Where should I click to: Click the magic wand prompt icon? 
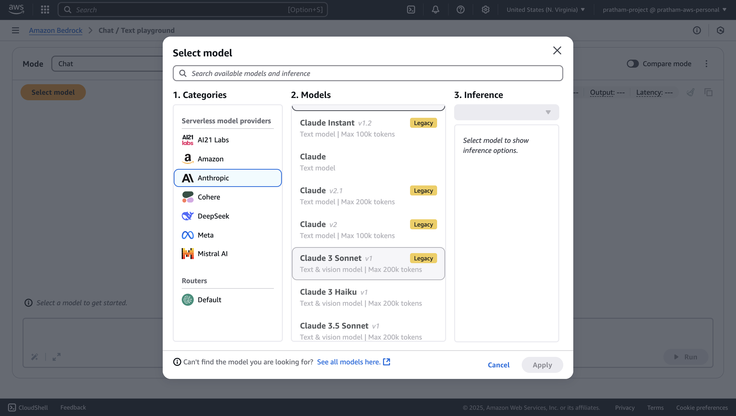[x=35, y=357]
